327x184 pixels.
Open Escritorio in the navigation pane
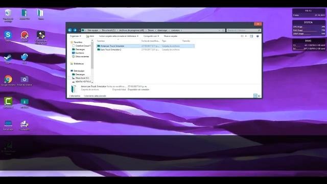click(78, 53)
